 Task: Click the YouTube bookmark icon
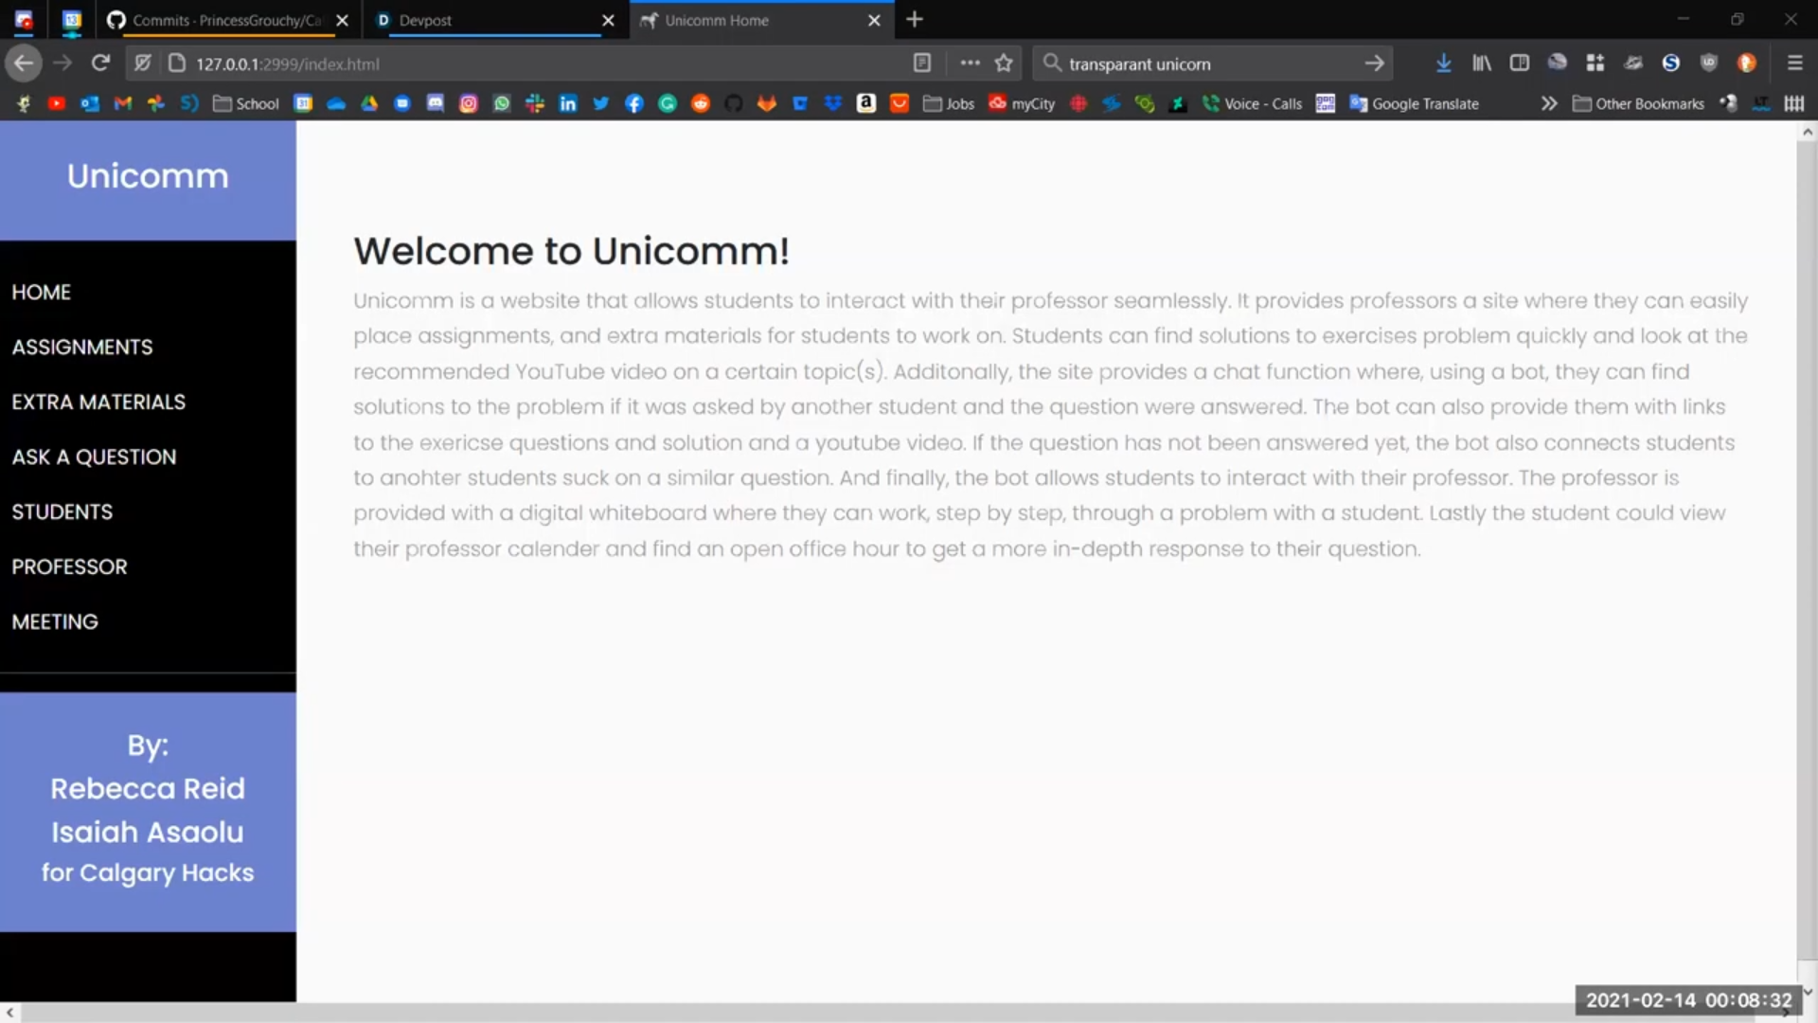click(x=57, y=103)
